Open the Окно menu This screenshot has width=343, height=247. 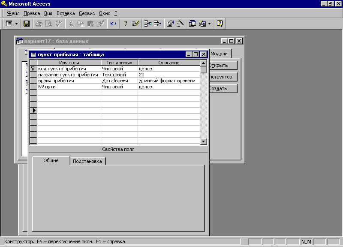point(105,13)
